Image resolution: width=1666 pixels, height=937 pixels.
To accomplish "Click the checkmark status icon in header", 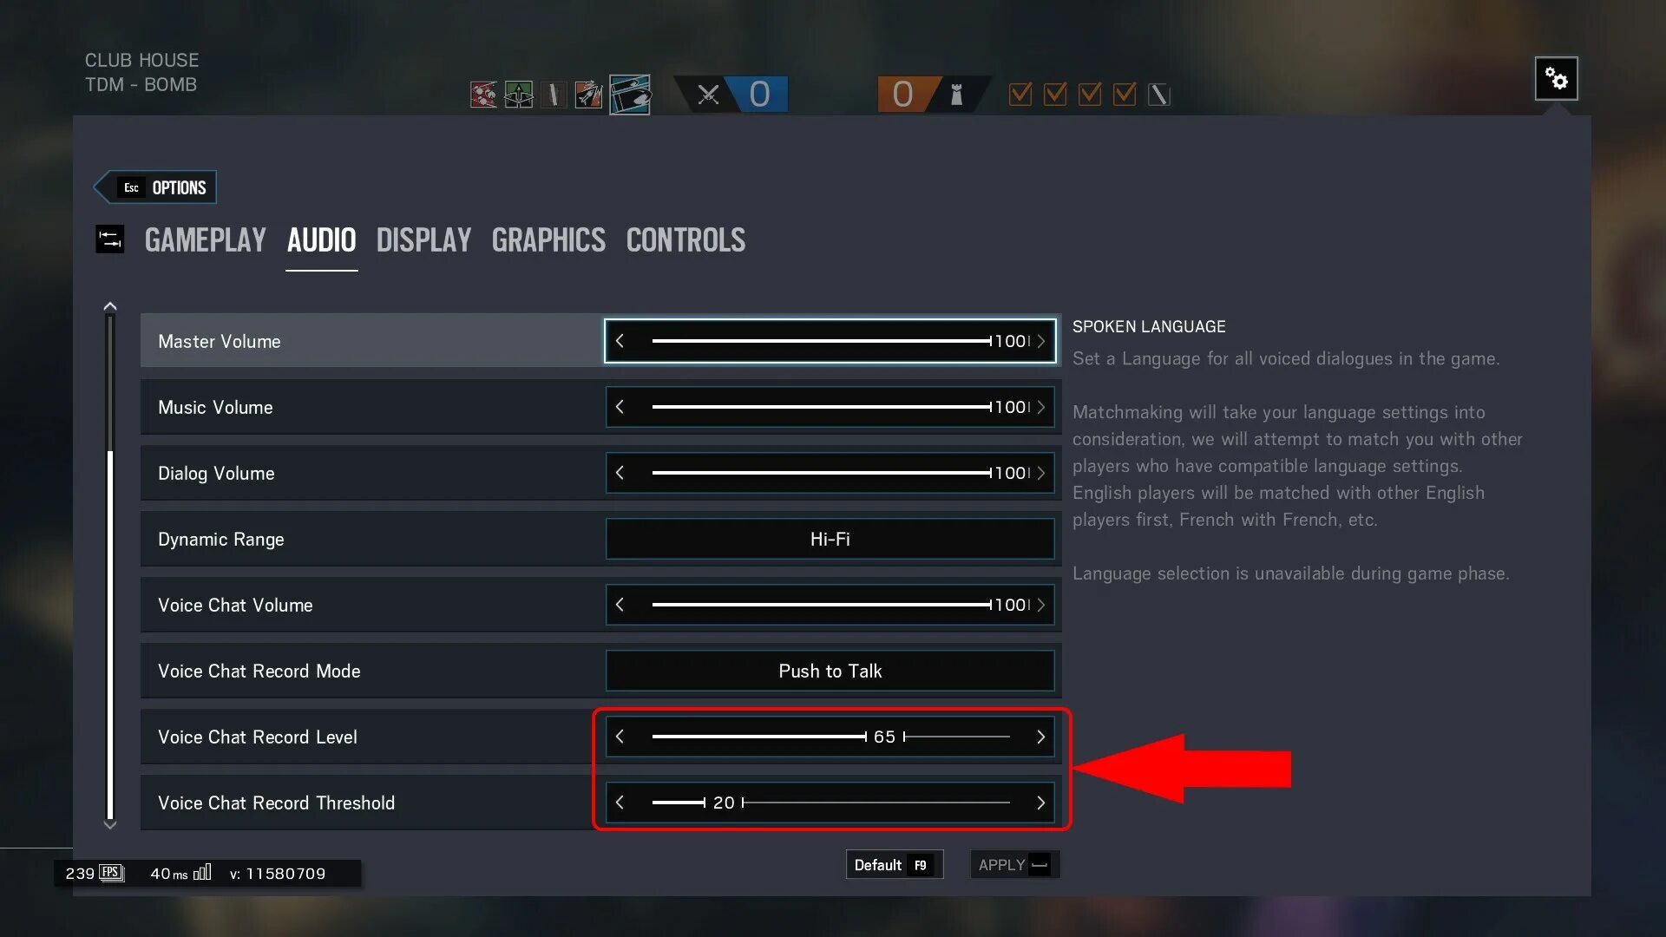I will 1022,95.
